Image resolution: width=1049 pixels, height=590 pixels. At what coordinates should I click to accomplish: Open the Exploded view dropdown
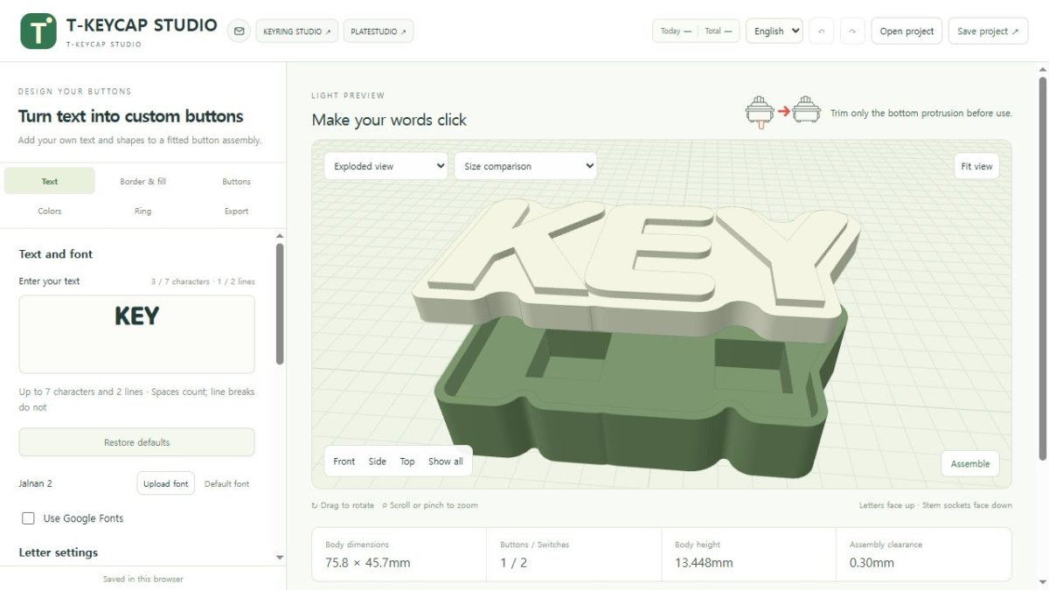click(x=386, y=166)
